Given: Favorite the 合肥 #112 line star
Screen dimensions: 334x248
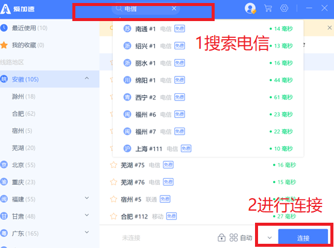Looking at the screenshot, I should [x=113, y=216].
